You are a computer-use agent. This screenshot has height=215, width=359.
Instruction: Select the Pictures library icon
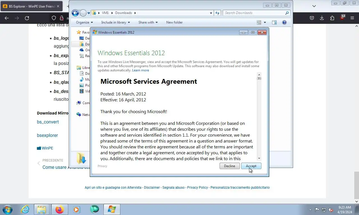pos(82,85)
